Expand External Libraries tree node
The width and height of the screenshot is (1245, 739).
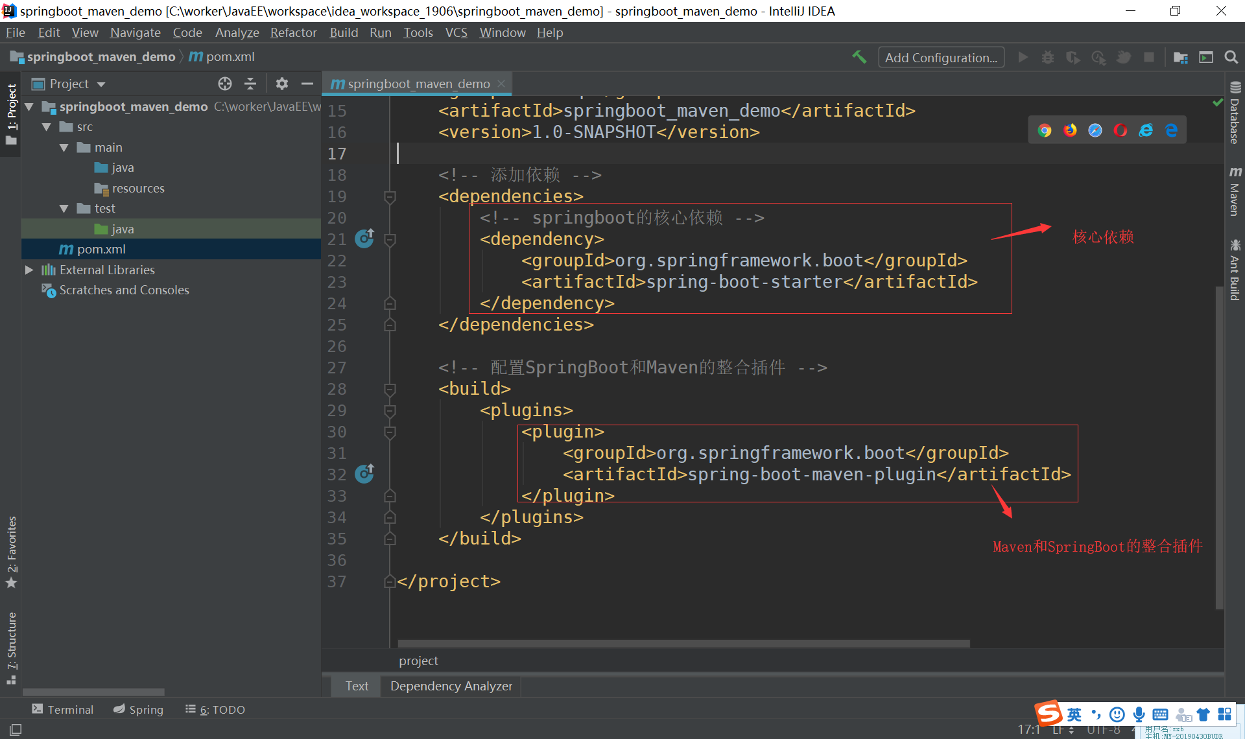(29, 270)
